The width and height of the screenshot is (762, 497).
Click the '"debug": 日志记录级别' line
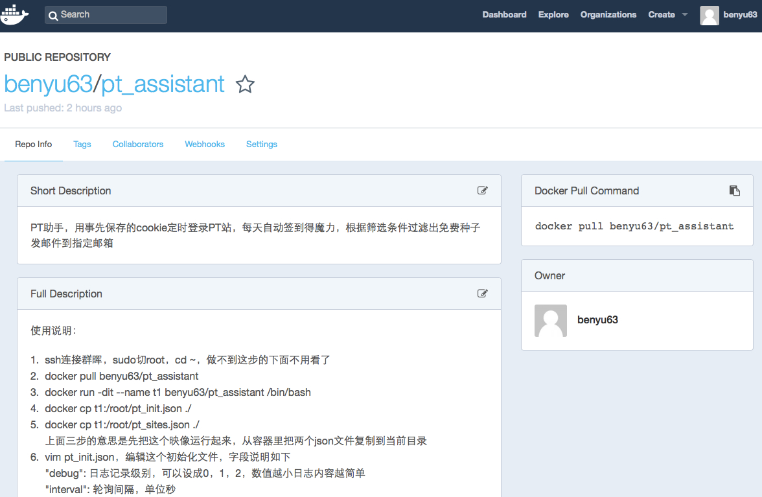tap(205, 473)
